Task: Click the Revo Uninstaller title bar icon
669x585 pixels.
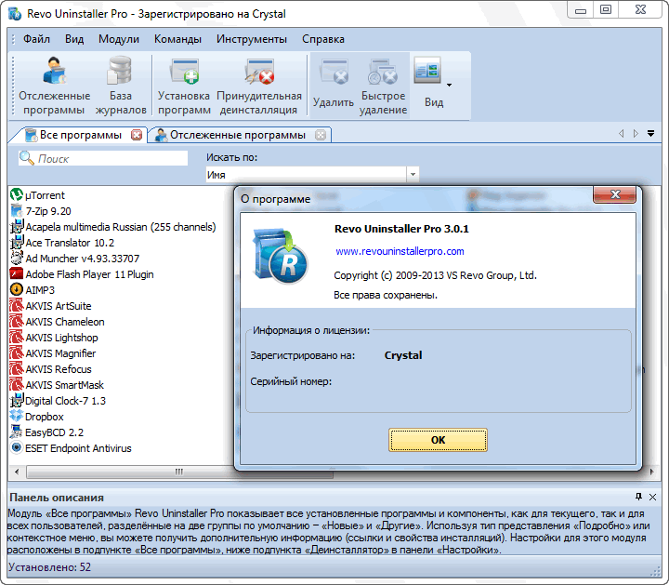Action: click(x=15, y=14)
